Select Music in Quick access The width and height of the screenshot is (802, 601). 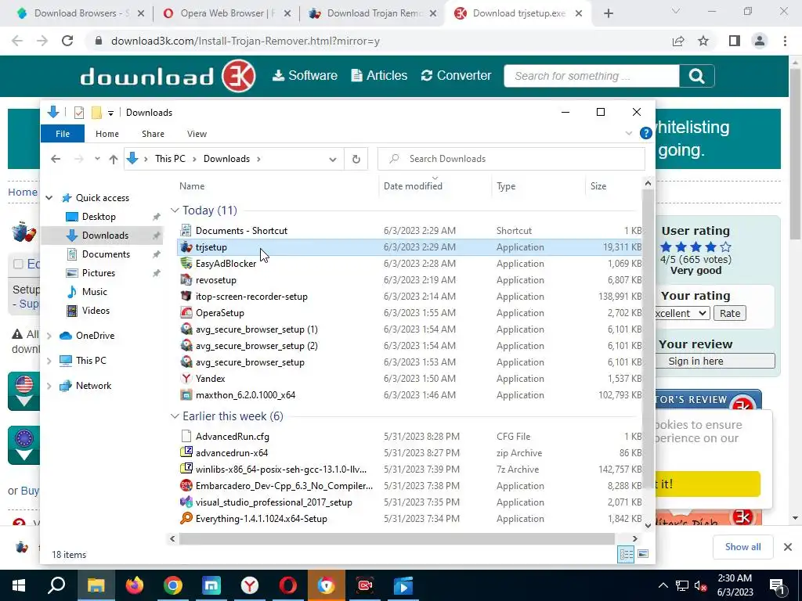pyautogui.click(x=94, y=292)
